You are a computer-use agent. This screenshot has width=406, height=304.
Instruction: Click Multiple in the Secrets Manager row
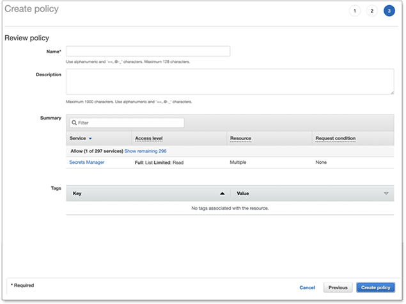[x=238, y=163]
